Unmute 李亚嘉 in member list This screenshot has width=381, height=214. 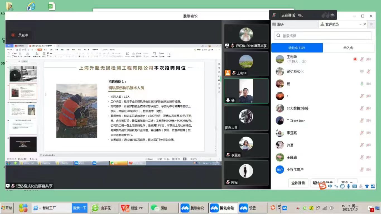[362, 133]
